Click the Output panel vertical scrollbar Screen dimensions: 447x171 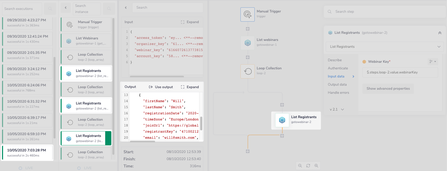[x=201, y=123]
